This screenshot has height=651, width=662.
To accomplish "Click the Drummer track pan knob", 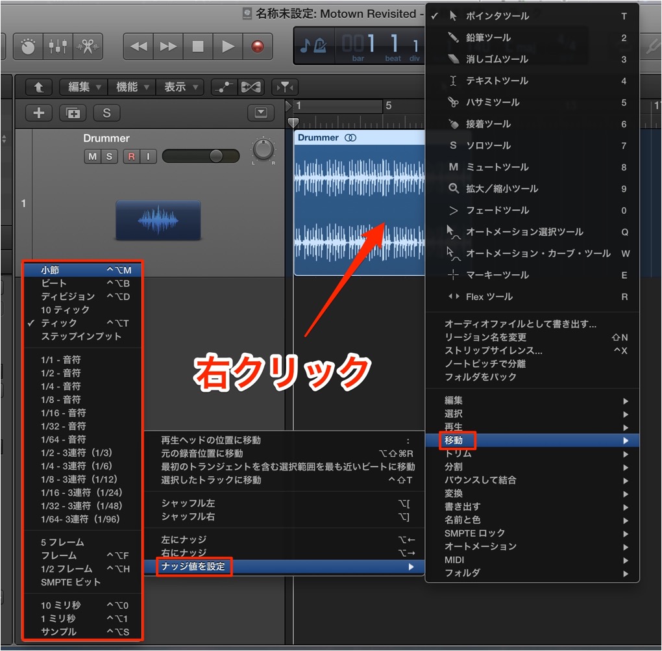I will 264,149.
